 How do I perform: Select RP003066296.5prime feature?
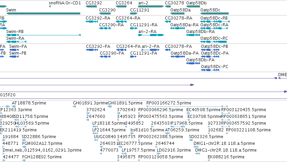(x=139, y=113)
